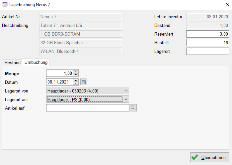Screen dimensions: 232x165
Task: Select the Umbuchung tab
Action: tap(36, 62)
